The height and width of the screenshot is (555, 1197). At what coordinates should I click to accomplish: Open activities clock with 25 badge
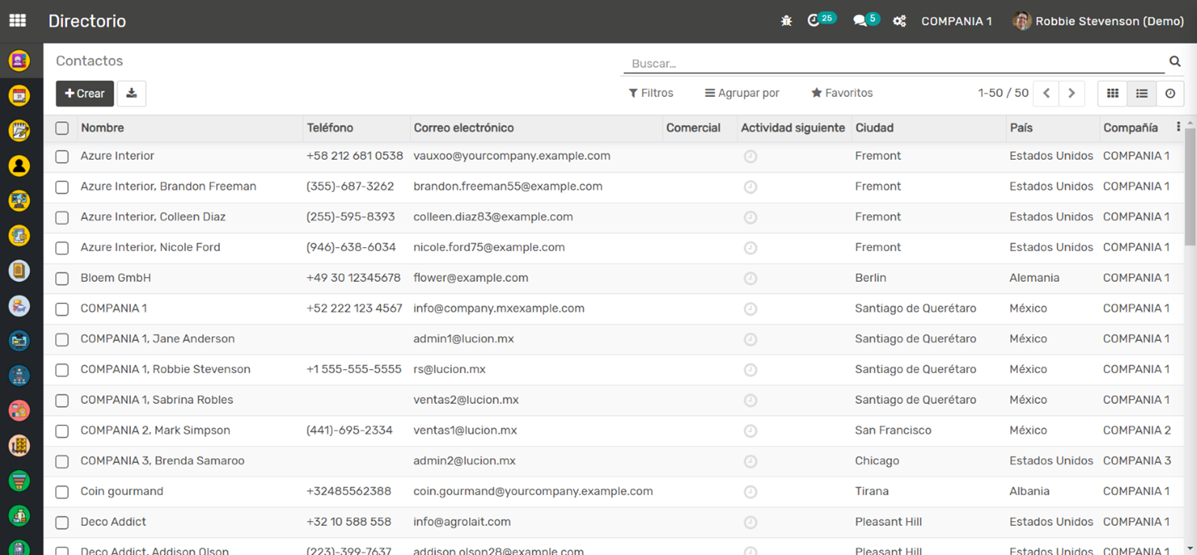click(x=815, y=21)
